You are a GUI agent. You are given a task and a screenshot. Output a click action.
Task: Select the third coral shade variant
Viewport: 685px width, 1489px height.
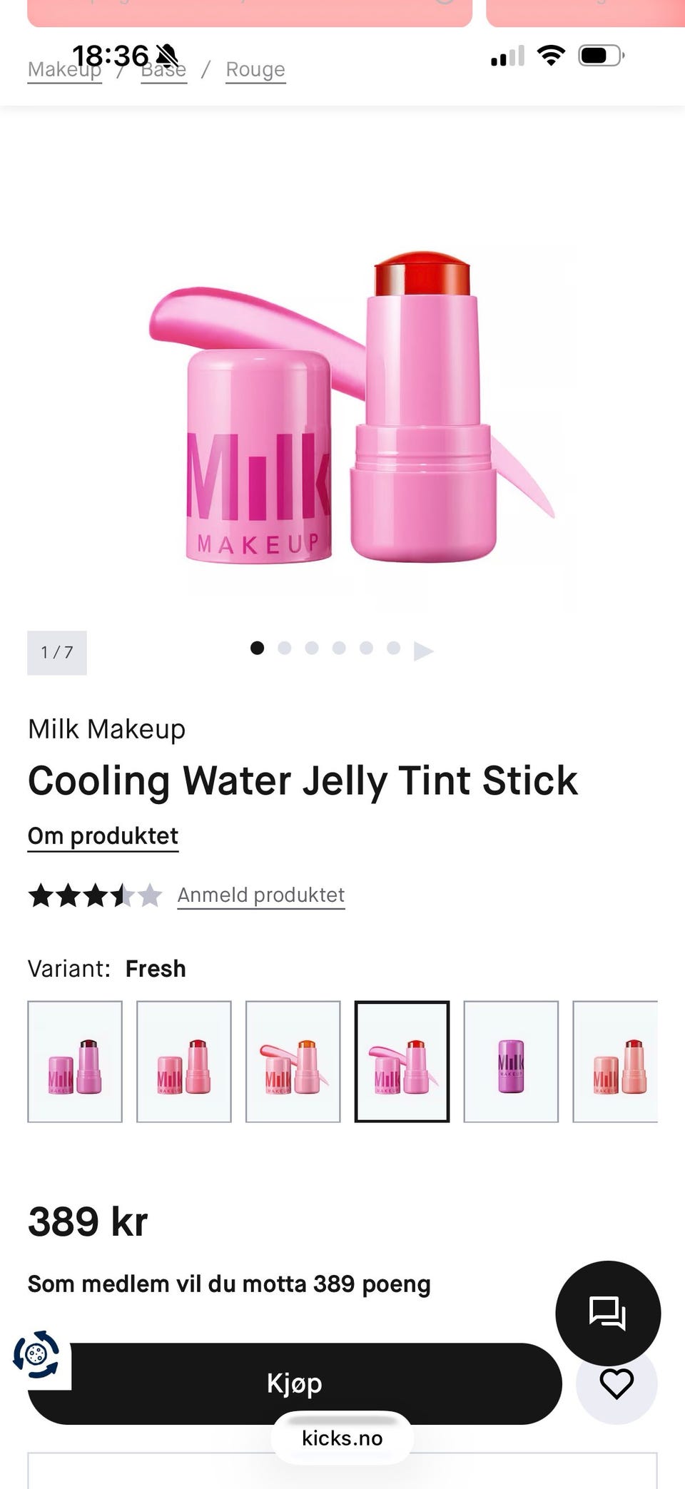click(293, 1062)
